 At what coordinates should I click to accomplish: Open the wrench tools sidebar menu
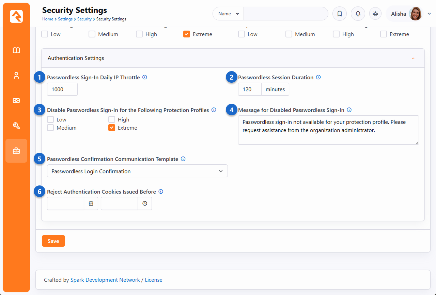click(x=16, y=126)
